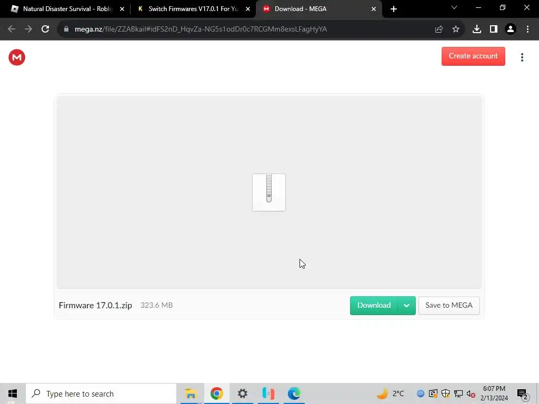This screenshot has width=539, height=404.
Task: Click file size 323.6 MB text
Action: [x=156, y=306]
